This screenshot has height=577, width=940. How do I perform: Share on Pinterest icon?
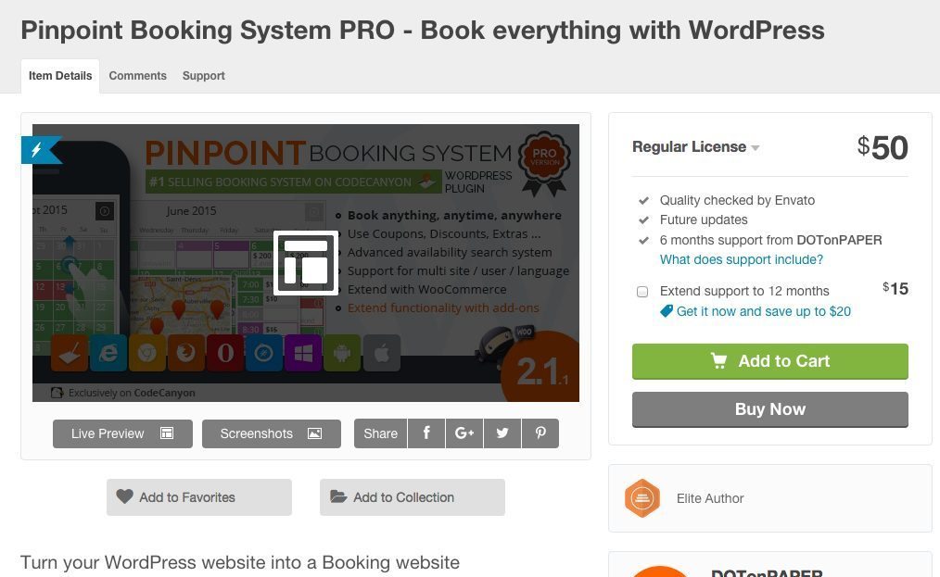(540, 433)
